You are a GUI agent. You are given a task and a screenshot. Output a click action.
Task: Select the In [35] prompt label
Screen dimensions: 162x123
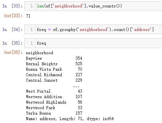[13, 43]
